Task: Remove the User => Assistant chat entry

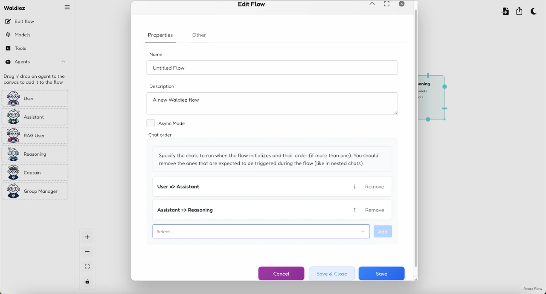Action: 375,186
